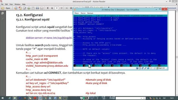
Task: Click the create PDF icon in toolbar
Action: 20,8
